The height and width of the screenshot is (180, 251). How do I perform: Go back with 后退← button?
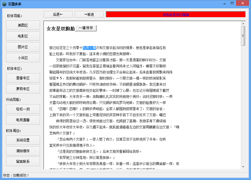point(58,14)
